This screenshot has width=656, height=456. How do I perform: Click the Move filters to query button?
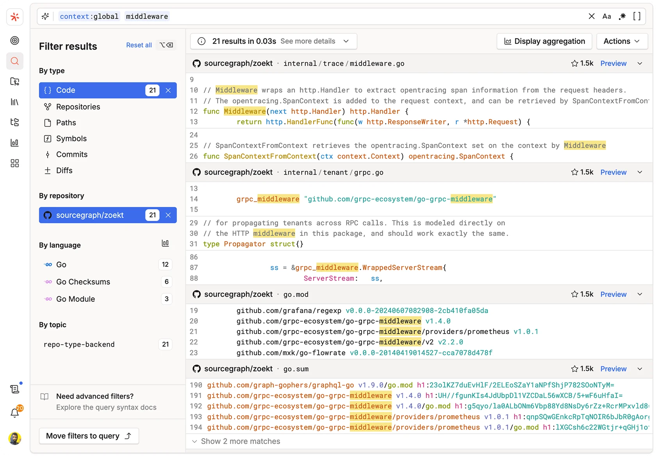tap(89, 436)
